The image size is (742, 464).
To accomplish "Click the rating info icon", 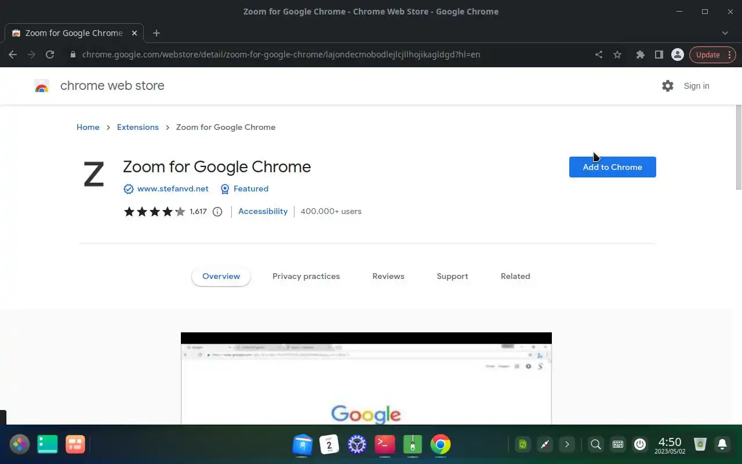I will tap(217, 212).
